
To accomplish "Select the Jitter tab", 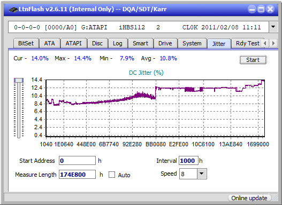I will click(x=219, y=44).
